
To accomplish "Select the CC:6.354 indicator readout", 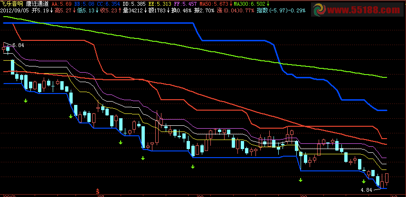I will [x=108, y=4].
